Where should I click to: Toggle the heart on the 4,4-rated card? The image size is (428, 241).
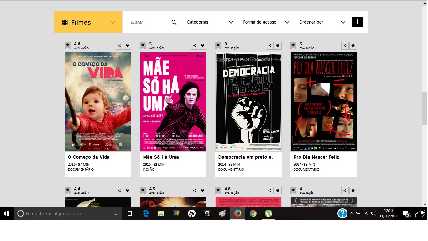point(128,191)
